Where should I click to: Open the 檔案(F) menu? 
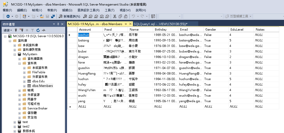point(7,10)
